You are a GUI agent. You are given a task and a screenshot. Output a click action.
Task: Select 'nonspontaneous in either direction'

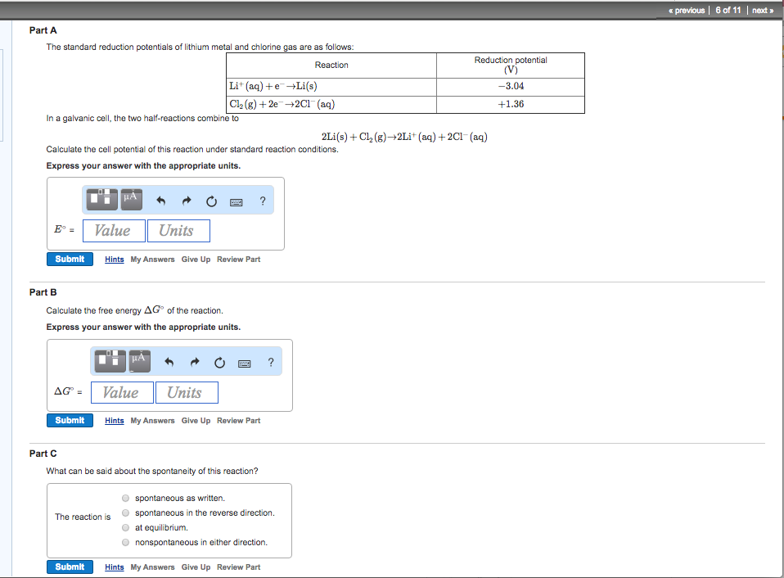click(125, 542)
